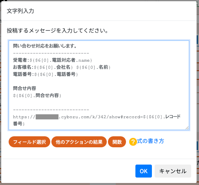Open 他のアクションの結果 selector

click(79, 142)
